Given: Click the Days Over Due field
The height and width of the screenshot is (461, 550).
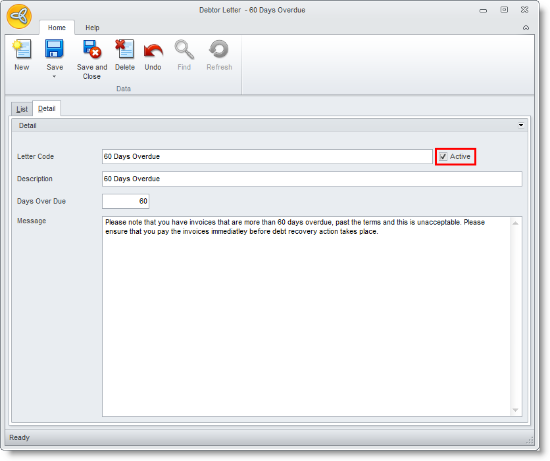Looking at the screenshot, I should pyautogui.click(x=126, y=201).
